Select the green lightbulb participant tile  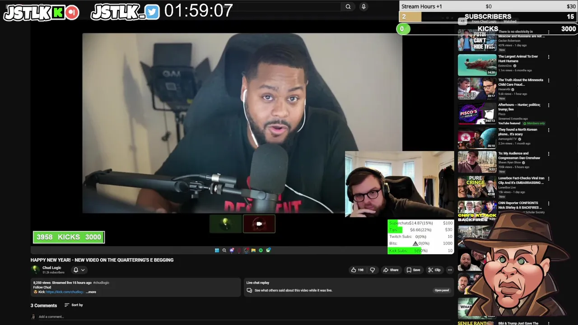coord(225,224)
